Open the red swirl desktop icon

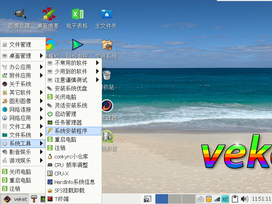pos(107,105)
